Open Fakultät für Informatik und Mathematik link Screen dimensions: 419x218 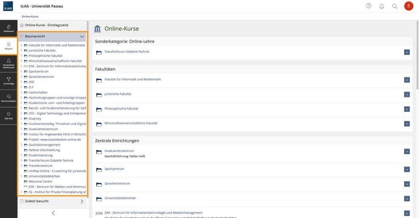click(x=133, y=79)
